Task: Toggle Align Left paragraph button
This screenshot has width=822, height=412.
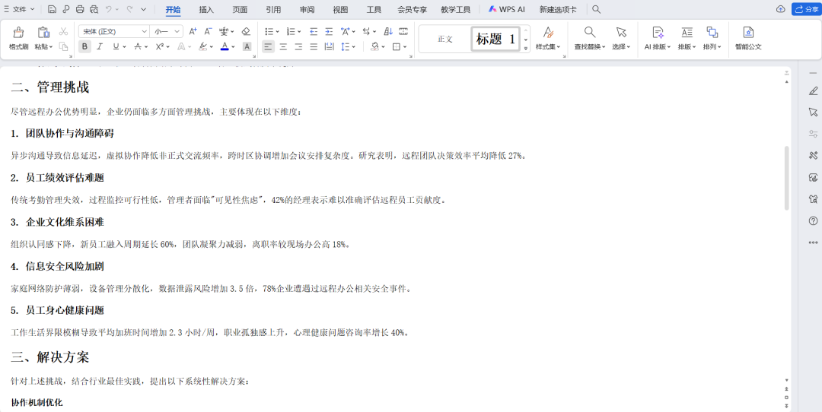Action: click(268, 46)
